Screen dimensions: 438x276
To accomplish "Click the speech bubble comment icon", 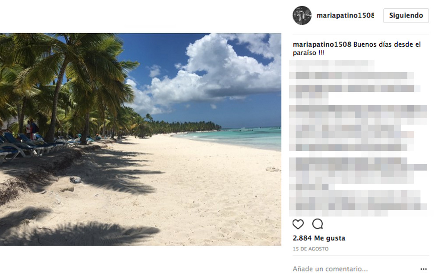I will (x=318, y=224).
